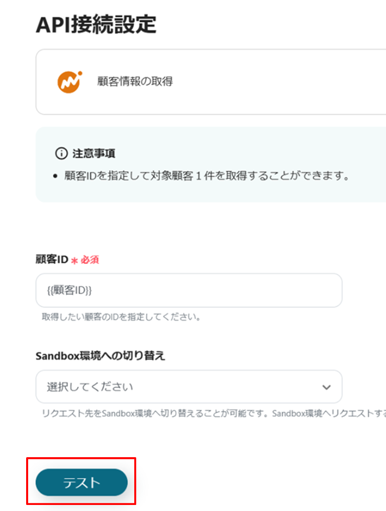Click the Sandbox環境への切り替え label
The image size is (386, 511).
click(x=101, y=356)
